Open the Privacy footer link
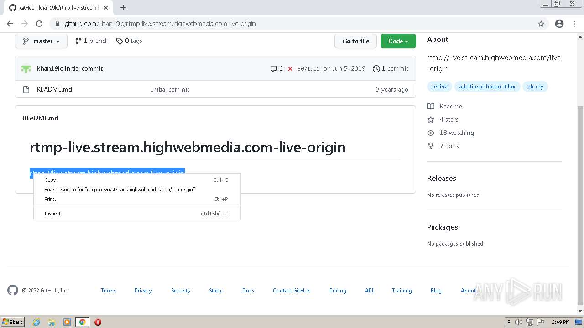Screen dimensions: 584x328 [143, 290]
